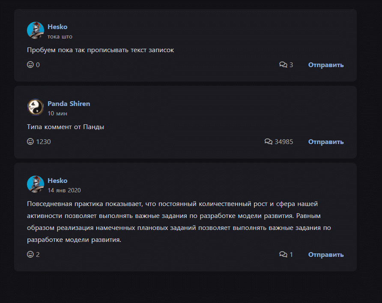Click Hesko's avatar on the 2020 post
Viewport: 382px width, 303px height.
(x=36, y=184)
